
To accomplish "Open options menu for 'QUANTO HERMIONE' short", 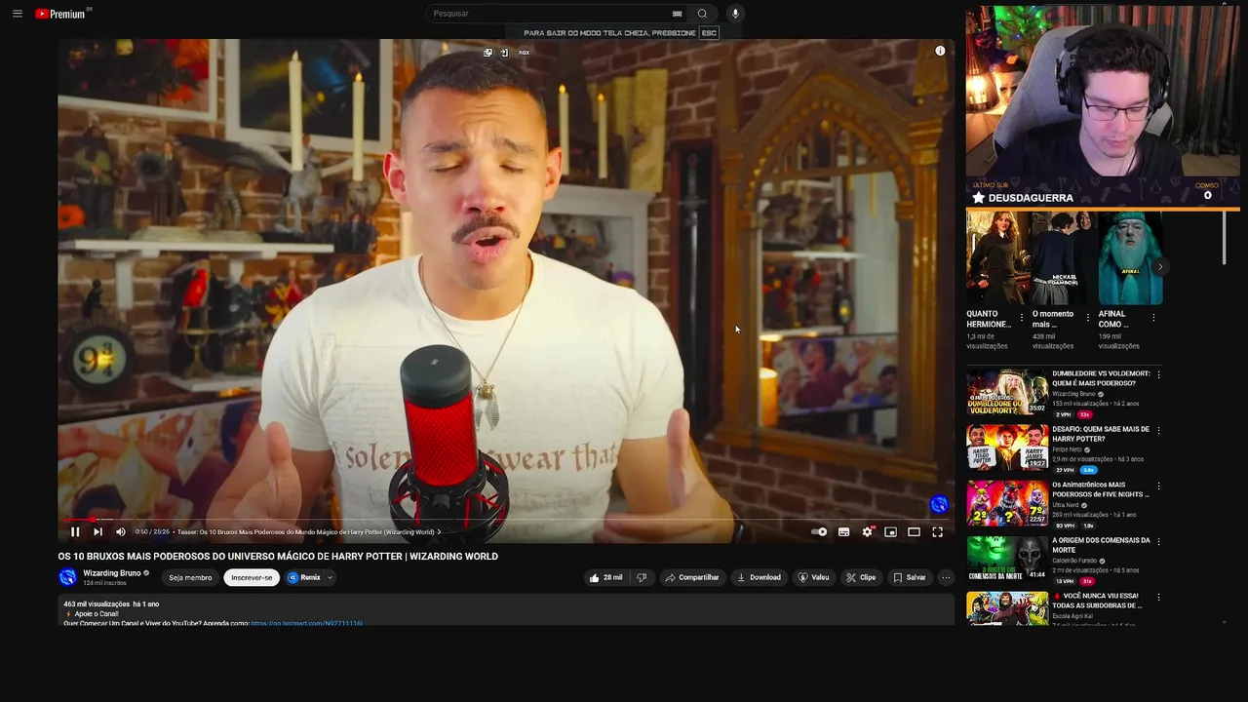I will click(1022, 318).
